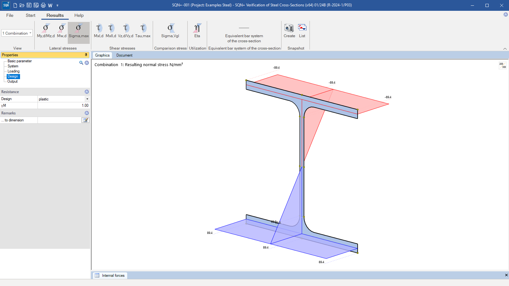Screen dimensions: 509x286
Task: Show My,d/Mz,d lateral stresses
Action: (x=46, y=31)
